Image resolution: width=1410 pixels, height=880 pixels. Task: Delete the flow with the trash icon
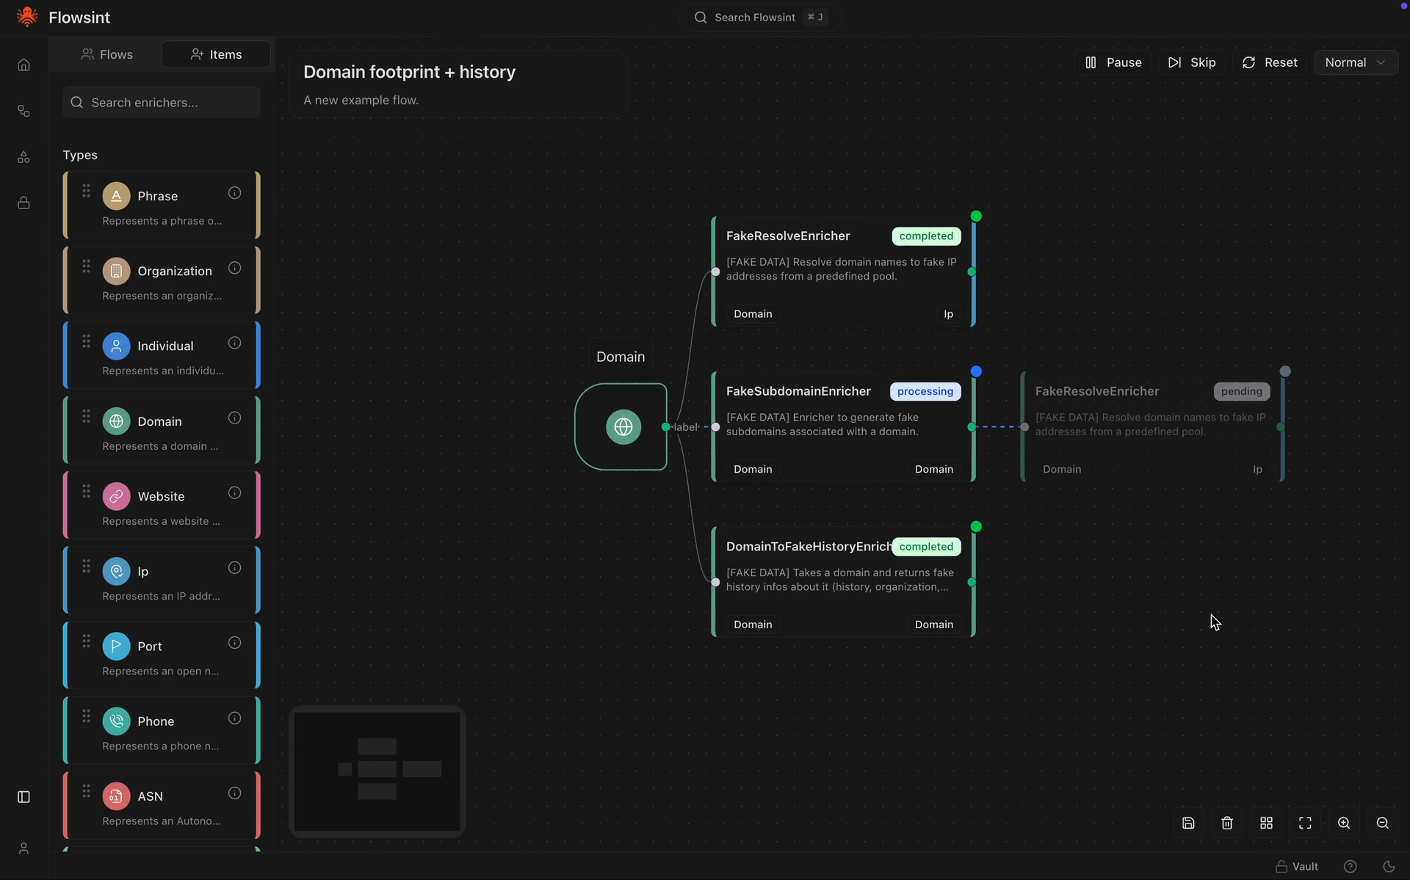click(1227, 823)
